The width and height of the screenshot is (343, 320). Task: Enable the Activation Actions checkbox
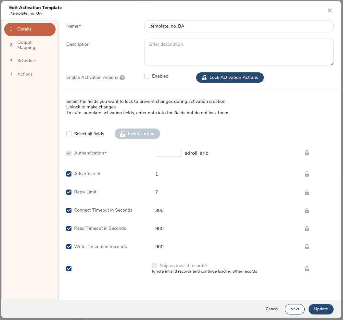click(x=147, y=76)
